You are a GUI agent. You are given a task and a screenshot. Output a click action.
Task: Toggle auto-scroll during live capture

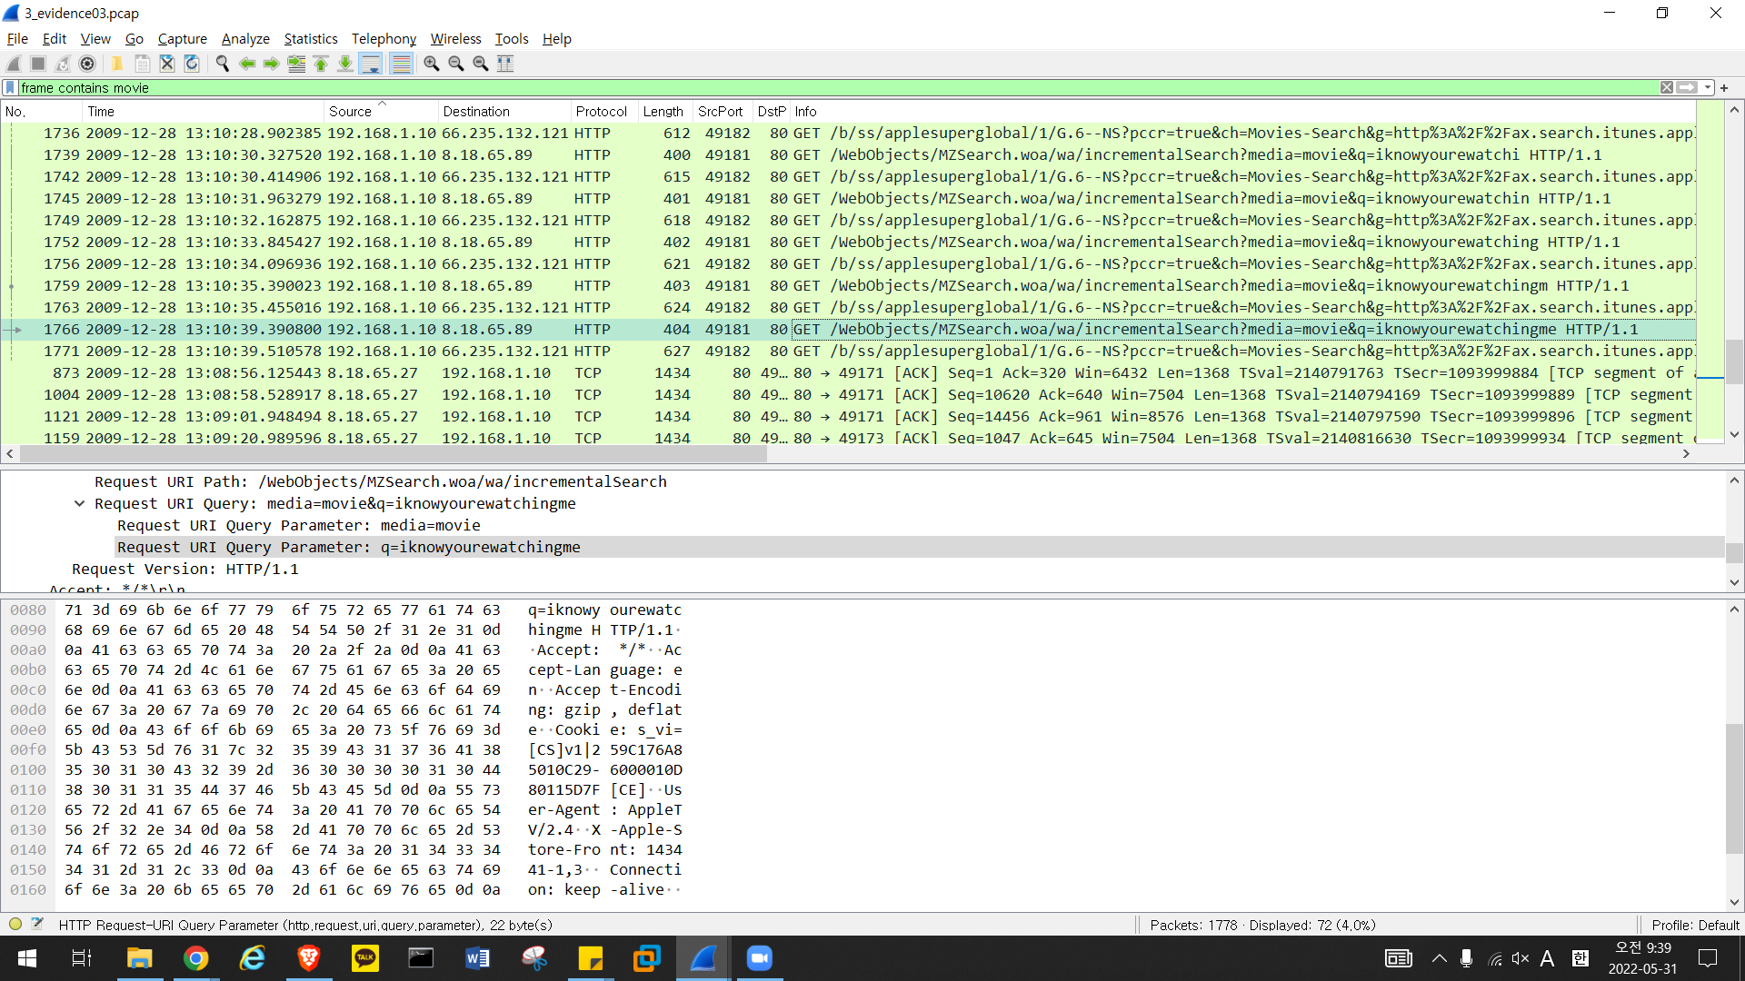pyautogui.click(x=370, y=64)
